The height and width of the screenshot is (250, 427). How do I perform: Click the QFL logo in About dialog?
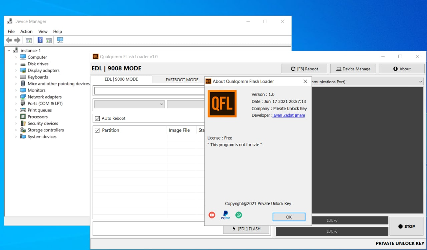point(222,104)
